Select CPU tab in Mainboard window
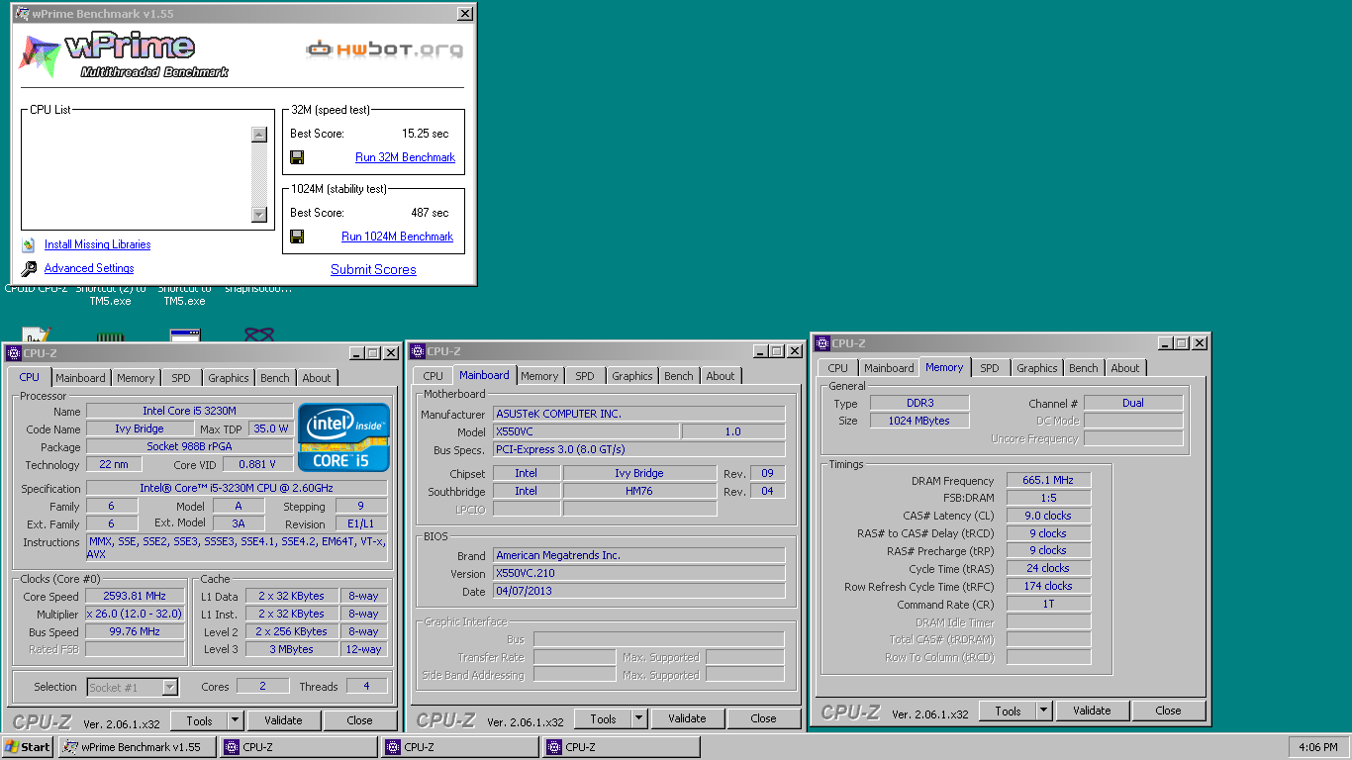1352x760 pixels. (434, 376)
